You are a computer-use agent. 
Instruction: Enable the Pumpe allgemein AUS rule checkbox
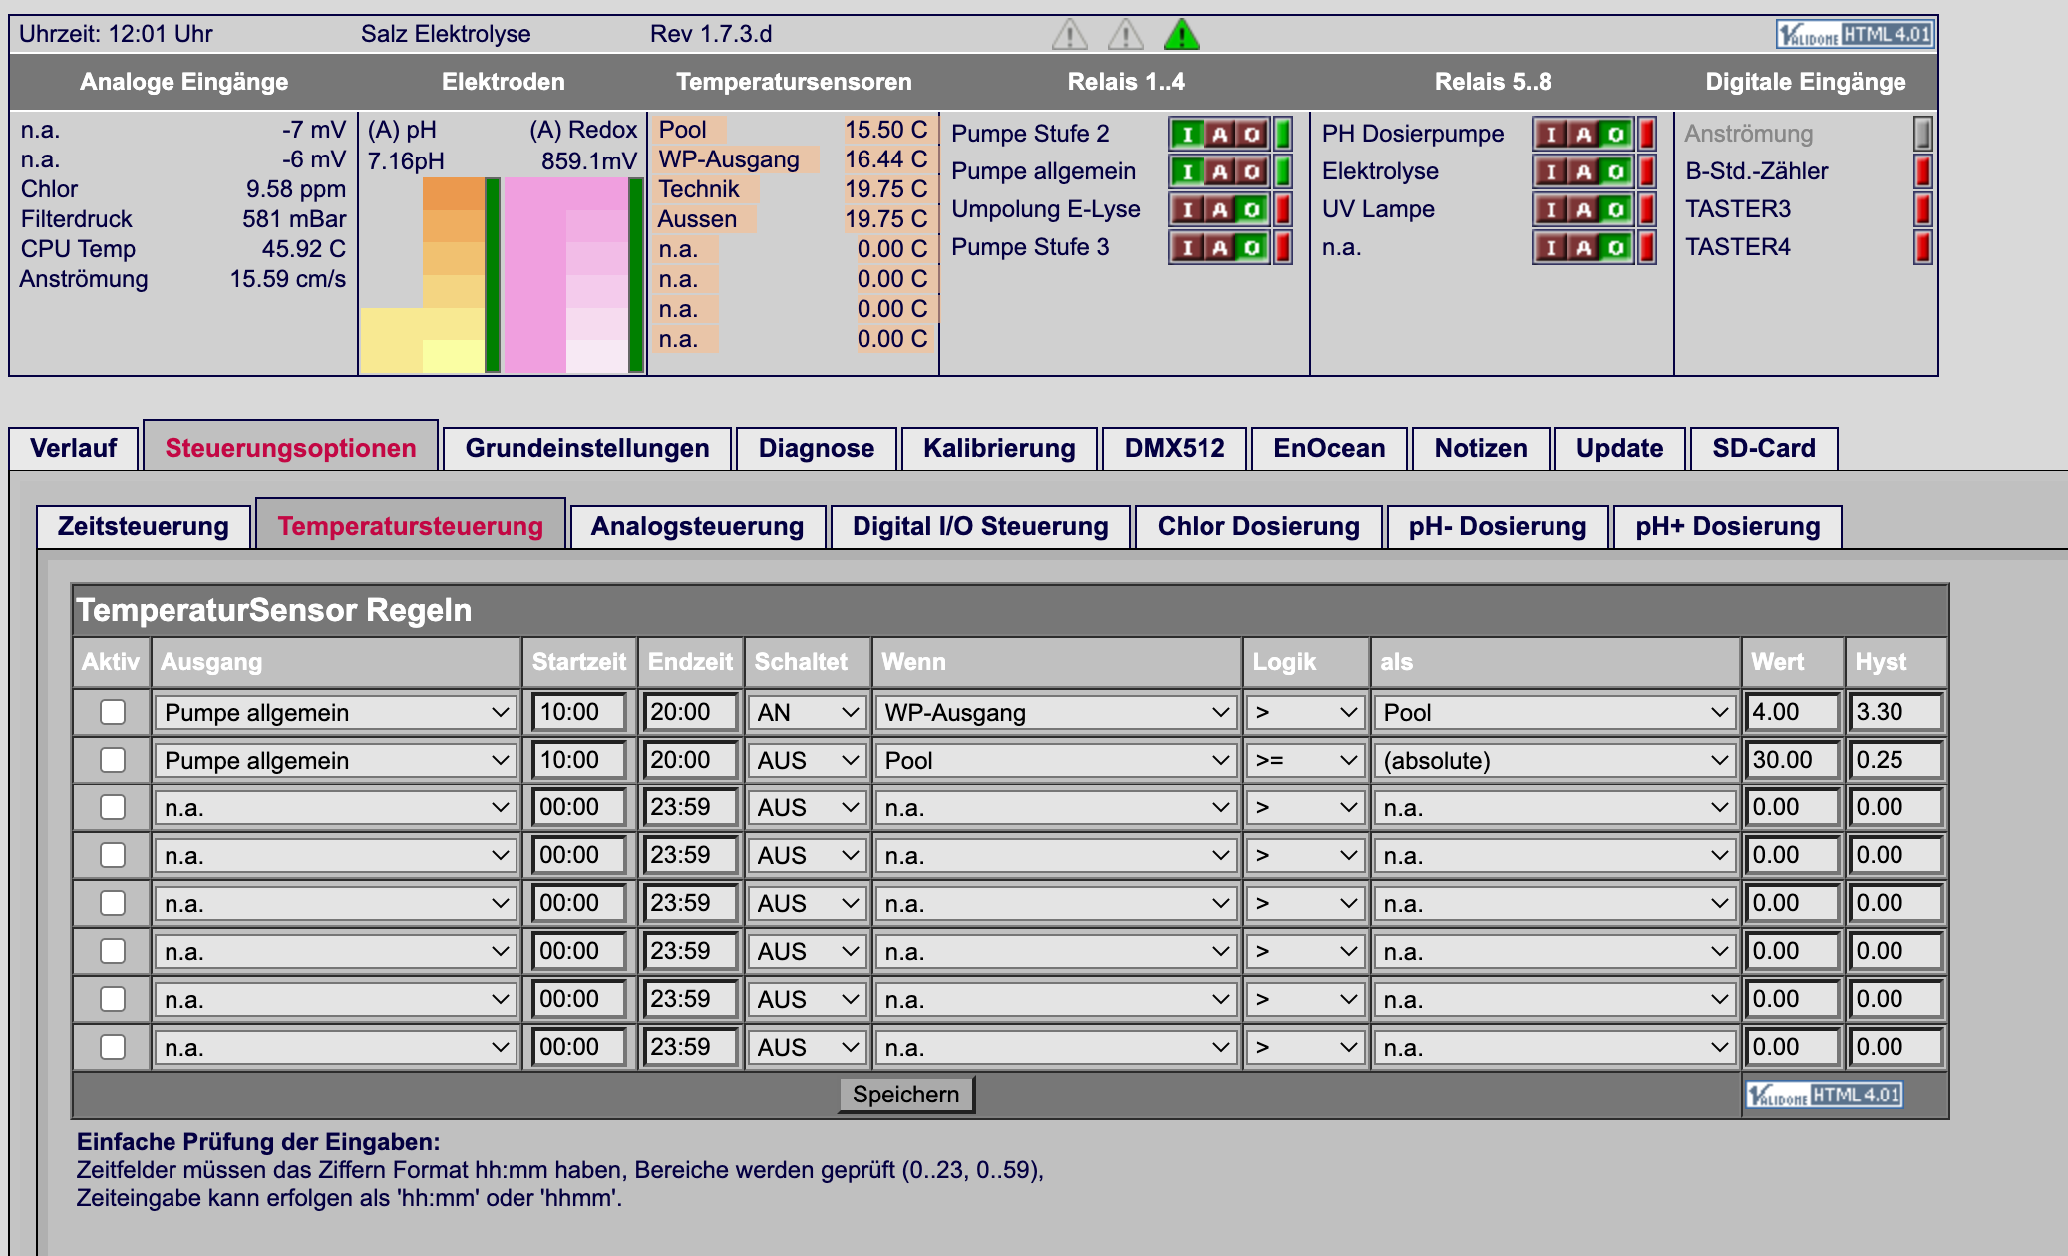113,760
